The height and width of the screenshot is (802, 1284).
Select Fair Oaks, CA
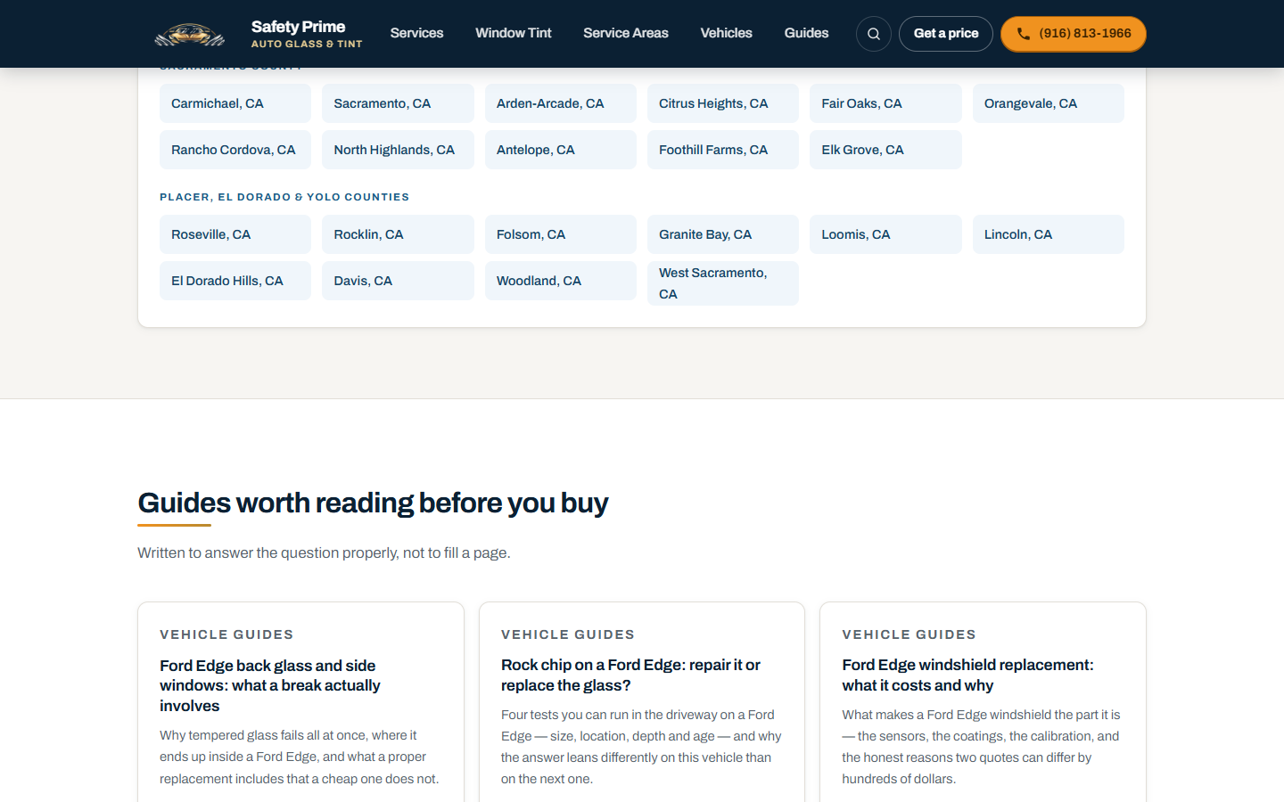click(885, 103)
